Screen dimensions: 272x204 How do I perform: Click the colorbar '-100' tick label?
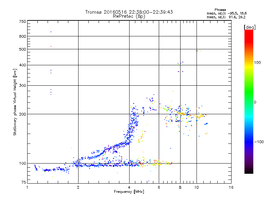pyautogui.click(x=259, y=142)
